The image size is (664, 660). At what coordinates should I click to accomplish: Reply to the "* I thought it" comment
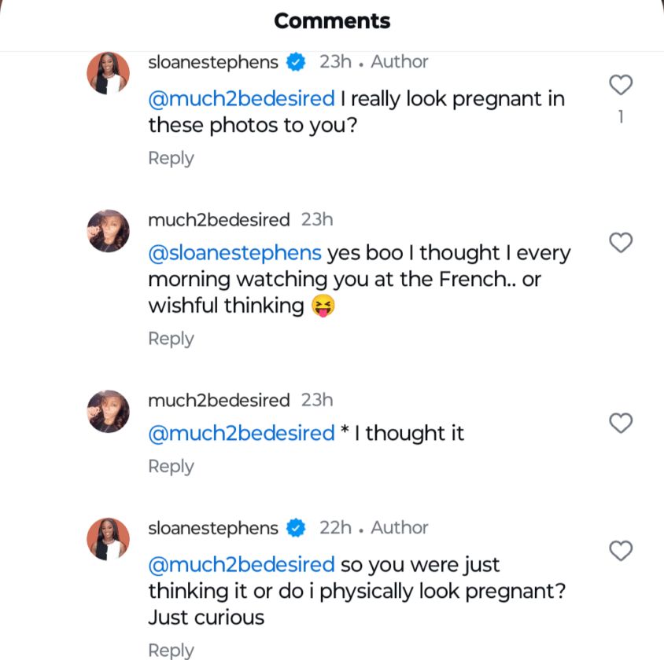coord(171,466)
